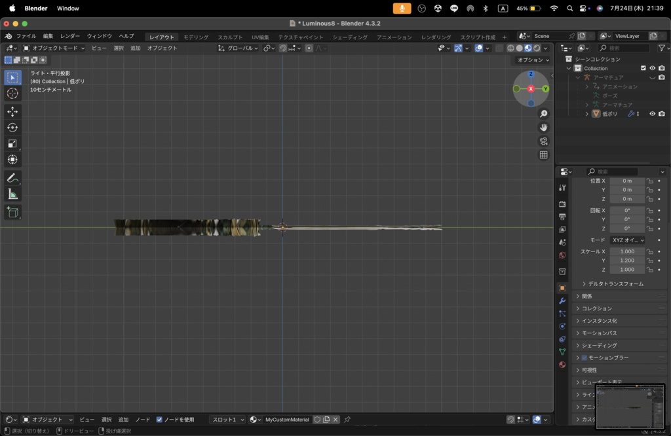Viewport: 671px width, 436px height.
Task: Toggle X-ray display in the viewport header
Action: click(x=499, y=48)
